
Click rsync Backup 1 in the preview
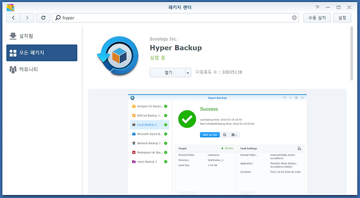(x=150, y=162)
